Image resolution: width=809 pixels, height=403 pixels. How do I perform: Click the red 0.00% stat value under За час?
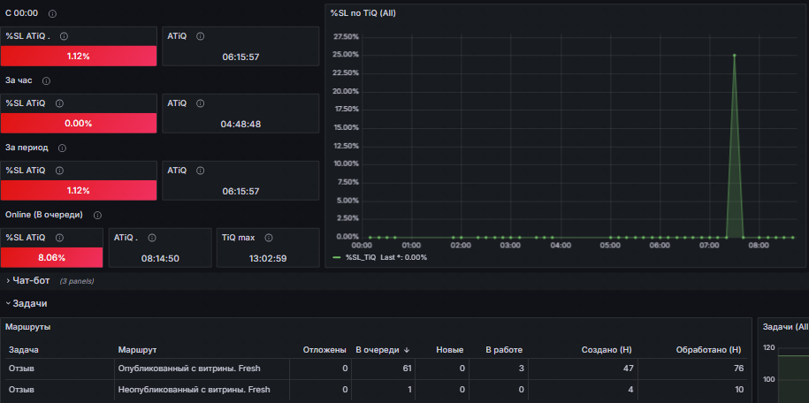[79, 124]
